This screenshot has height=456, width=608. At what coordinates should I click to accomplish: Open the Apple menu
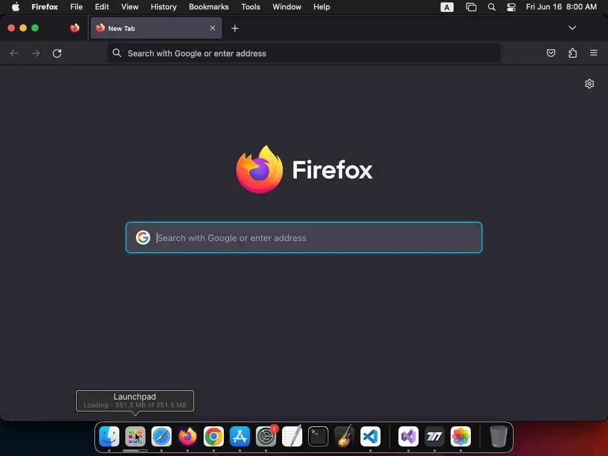15,7
